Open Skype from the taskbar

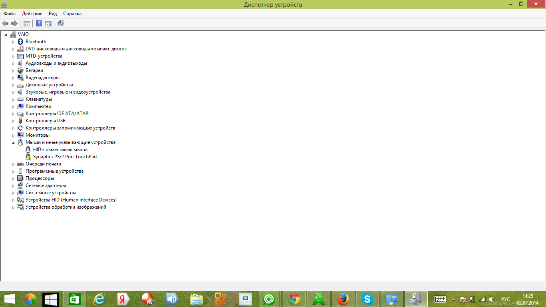coord(367,299)
